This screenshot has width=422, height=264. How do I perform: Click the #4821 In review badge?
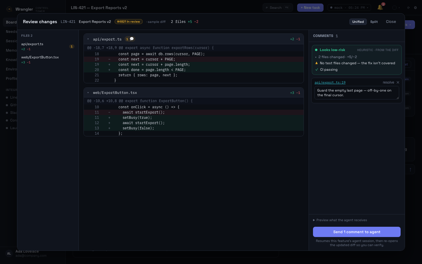click(x=129, y=22)
